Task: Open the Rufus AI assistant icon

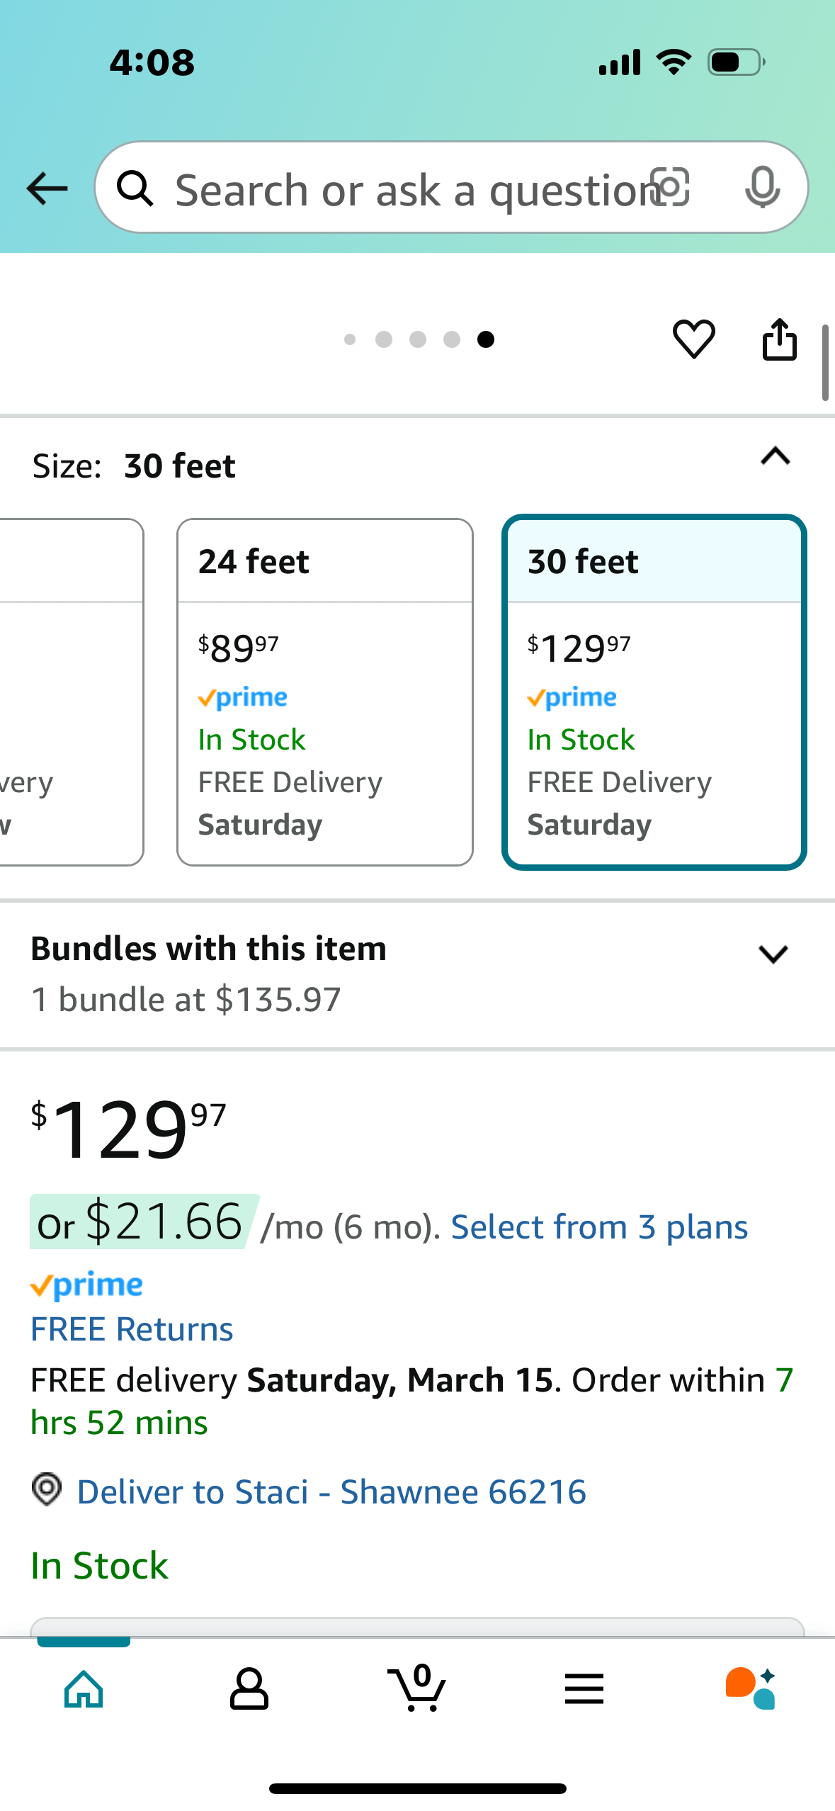Action: [750, 1688]
